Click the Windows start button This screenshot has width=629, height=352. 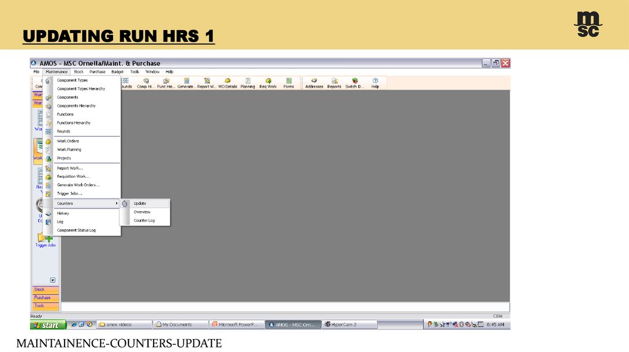[48, 325]
